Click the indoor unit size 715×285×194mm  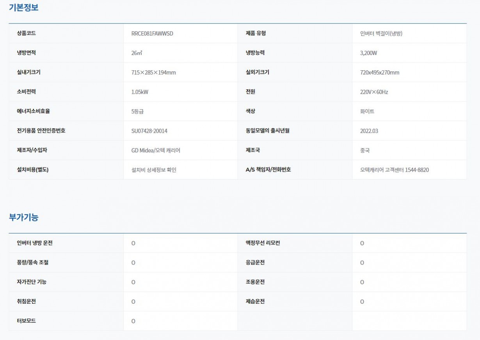tap(153, 73)
